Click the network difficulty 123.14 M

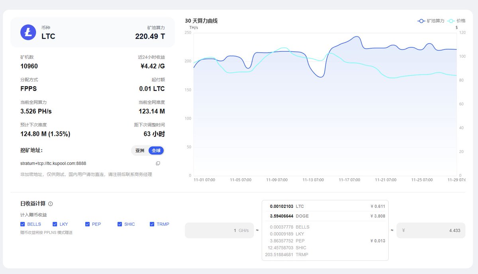152,111
